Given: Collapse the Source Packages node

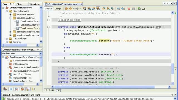Looking at the screenshot, I should click(x=7, y=11).
